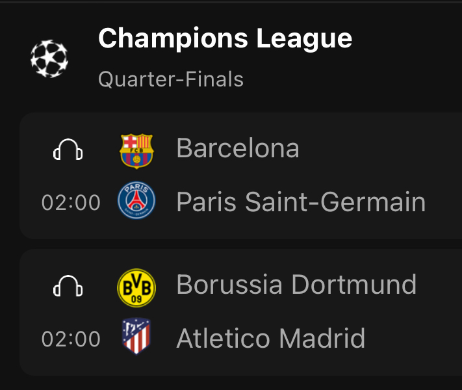The height and width of the screenshot is (390, 462).
Task: Open the Borussia Dortmund team name
Action: point(296,285)
